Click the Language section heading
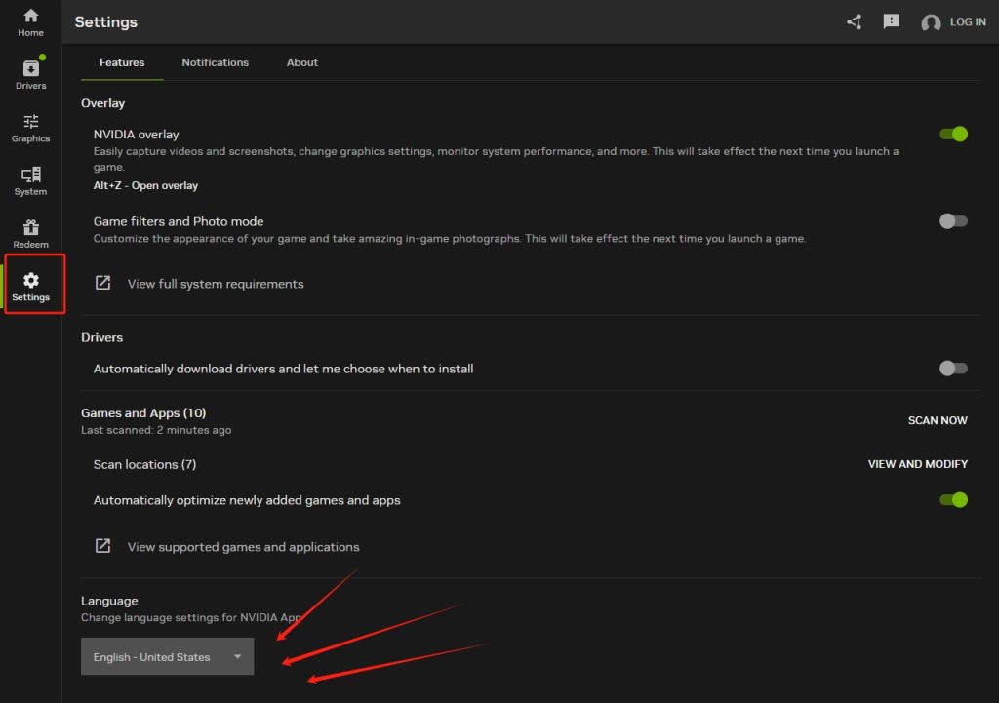 (x=109, y=601)
